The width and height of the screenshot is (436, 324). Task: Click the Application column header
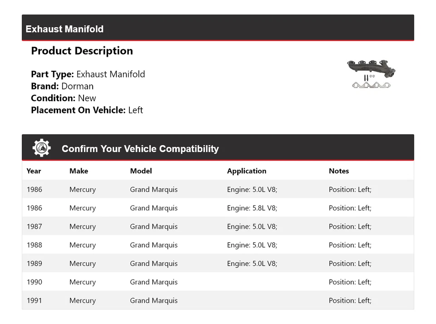tap(247, 171)
